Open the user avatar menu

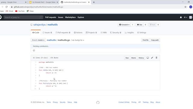pyautogui.click(x=191, y=18)
